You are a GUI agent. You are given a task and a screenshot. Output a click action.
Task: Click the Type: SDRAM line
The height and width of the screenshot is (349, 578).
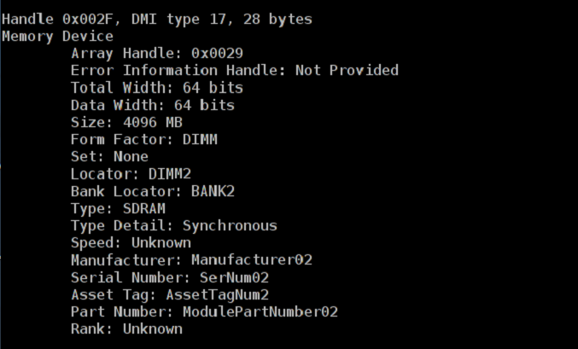pyautogui.click(x=118, y=208)
